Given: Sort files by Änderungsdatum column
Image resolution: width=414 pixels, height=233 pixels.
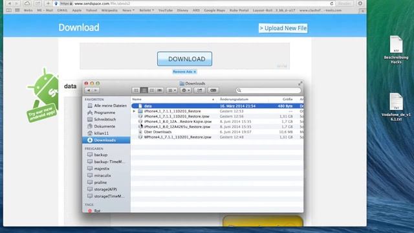Looking at the screenshot, I should 243,99.
